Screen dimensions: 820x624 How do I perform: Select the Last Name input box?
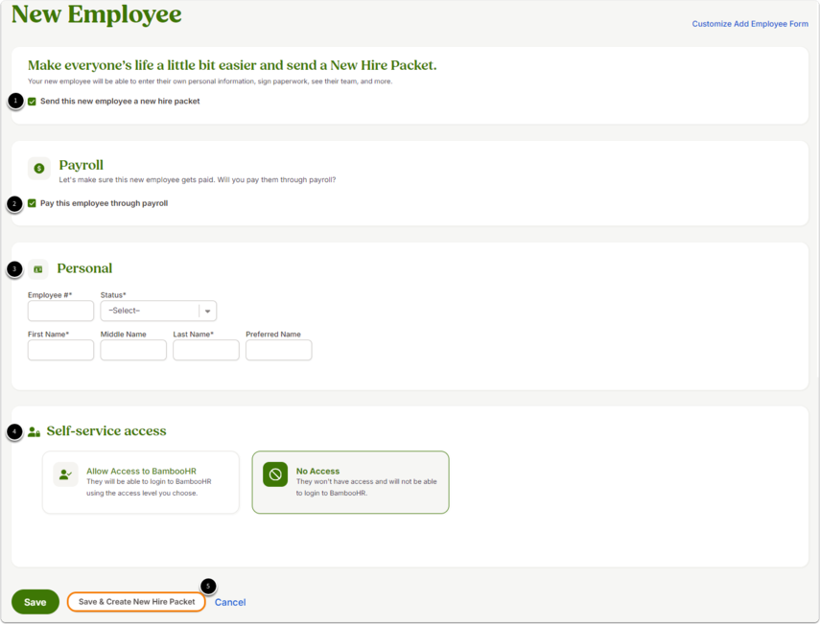tap(206, 350)
